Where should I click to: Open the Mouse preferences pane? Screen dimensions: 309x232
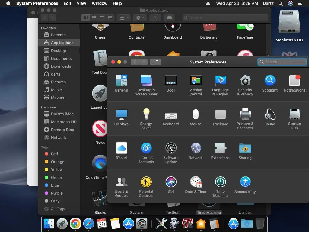tap(196, 118)
